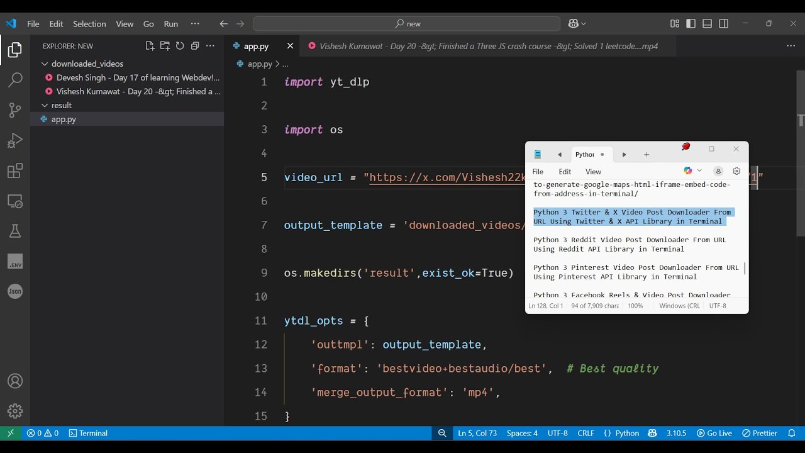Open the VS Code View menu

coord(125,24)
